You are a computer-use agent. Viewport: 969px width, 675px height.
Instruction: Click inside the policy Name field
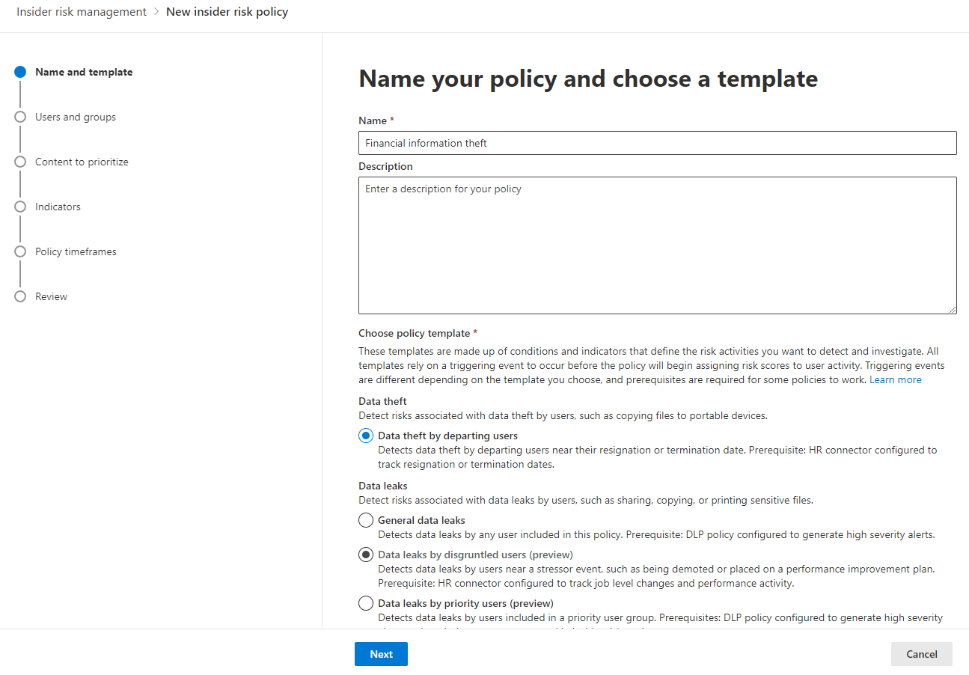click(657, 143)
